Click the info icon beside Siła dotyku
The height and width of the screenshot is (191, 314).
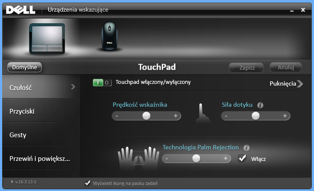260,105
